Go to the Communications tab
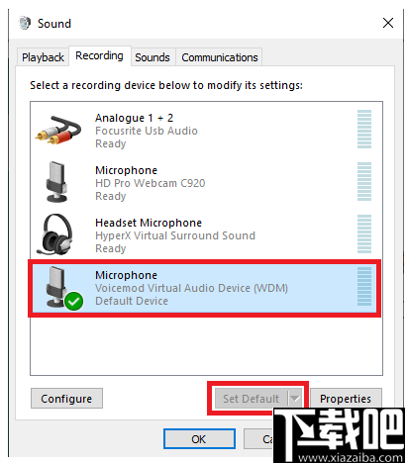 pos(220,57)
